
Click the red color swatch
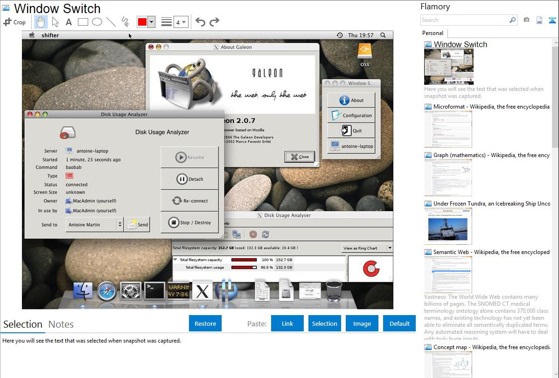[x=142, y=22]
